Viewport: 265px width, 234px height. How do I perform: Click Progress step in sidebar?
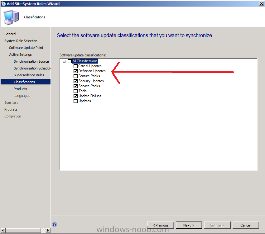click(x=11, y=109)
